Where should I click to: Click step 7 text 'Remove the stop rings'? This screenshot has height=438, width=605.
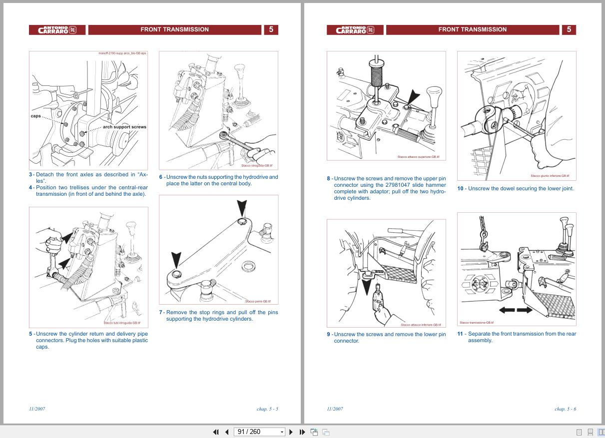click(x=219, y=316)
